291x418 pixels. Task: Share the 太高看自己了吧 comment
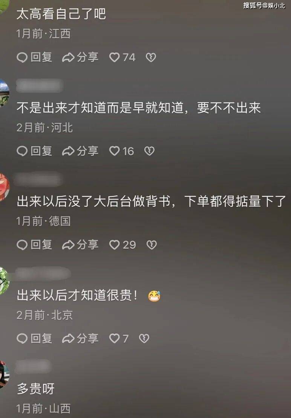point(80,57)
